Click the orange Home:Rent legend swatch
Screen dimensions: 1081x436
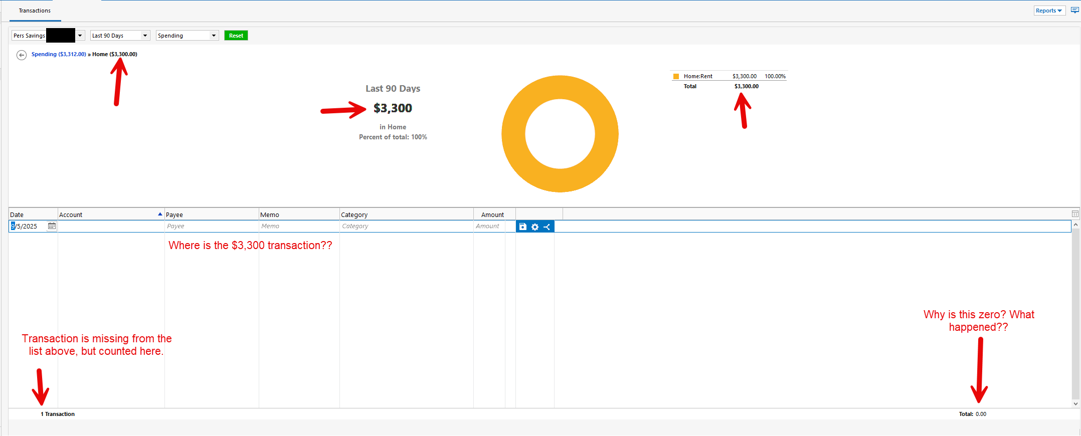(676, 77)
